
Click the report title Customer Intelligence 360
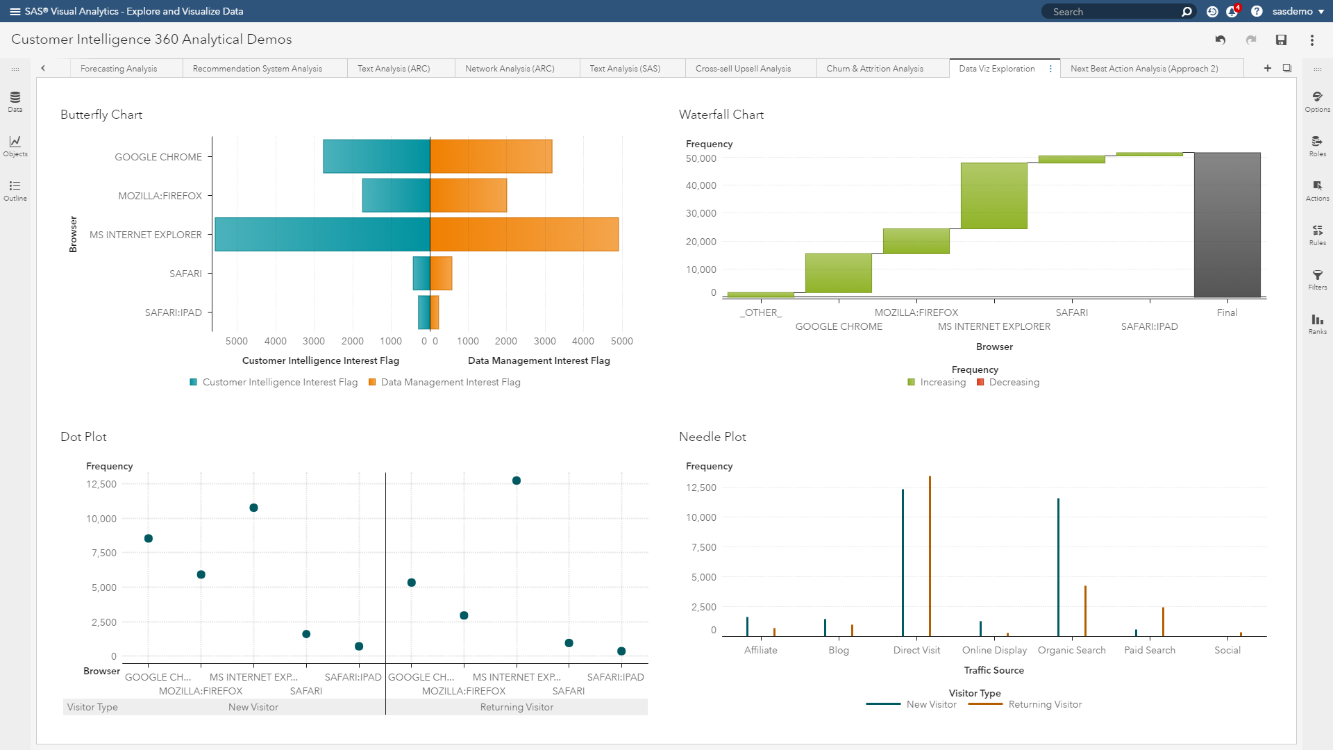pos(151,40)
